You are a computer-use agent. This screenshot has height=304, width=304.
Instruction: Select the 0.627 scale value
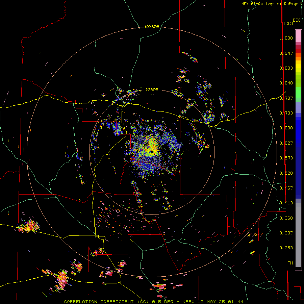coord(286,143)
